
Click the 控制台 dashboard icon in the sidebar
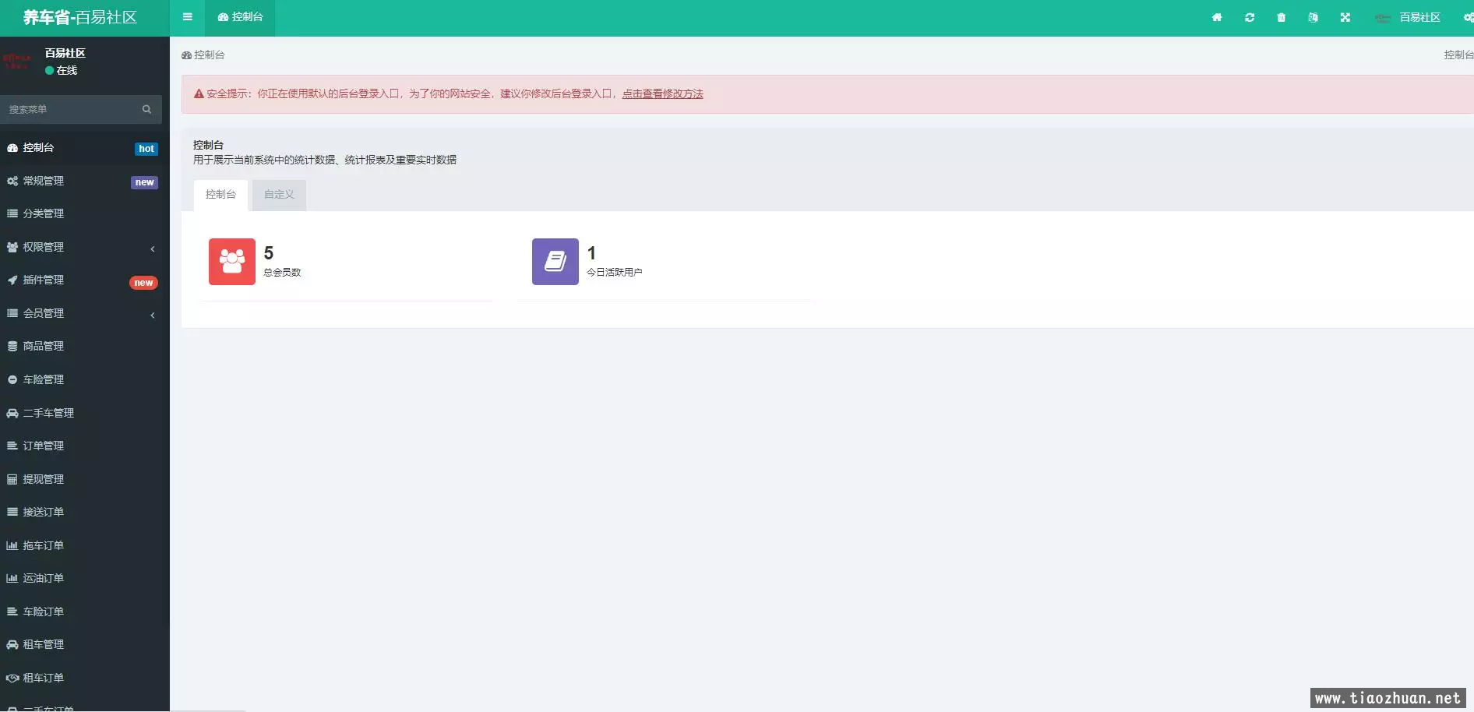pos(12,148)
